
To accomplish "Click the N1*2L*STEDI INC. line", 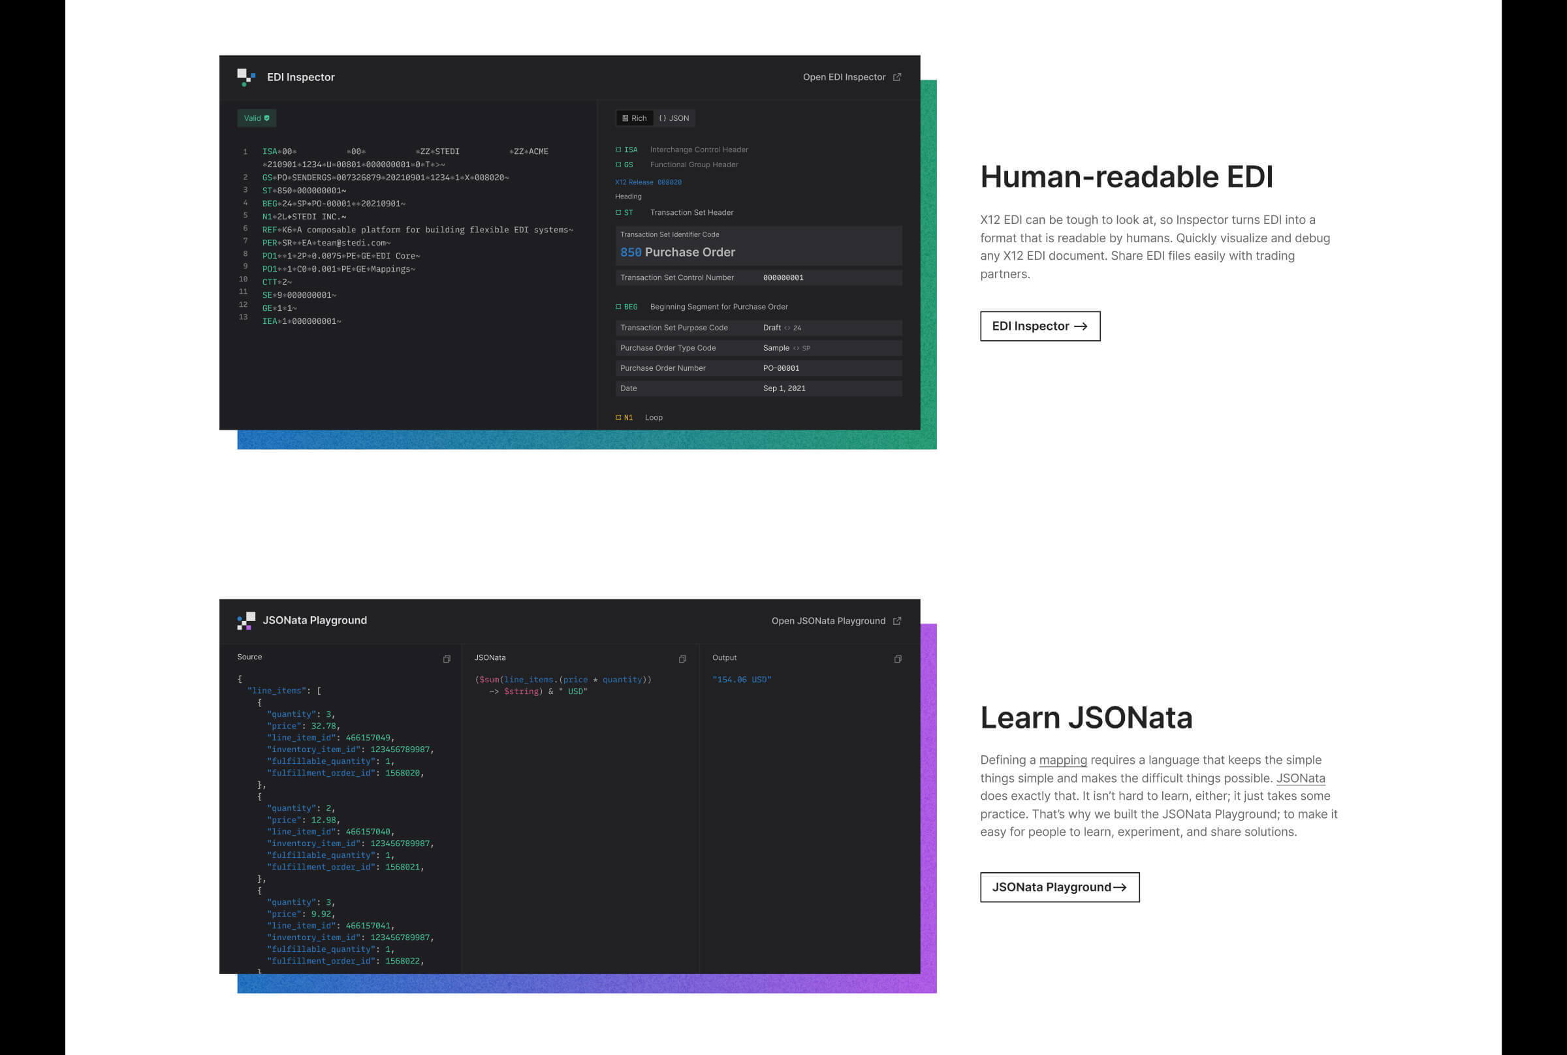I will pos(304,217).
